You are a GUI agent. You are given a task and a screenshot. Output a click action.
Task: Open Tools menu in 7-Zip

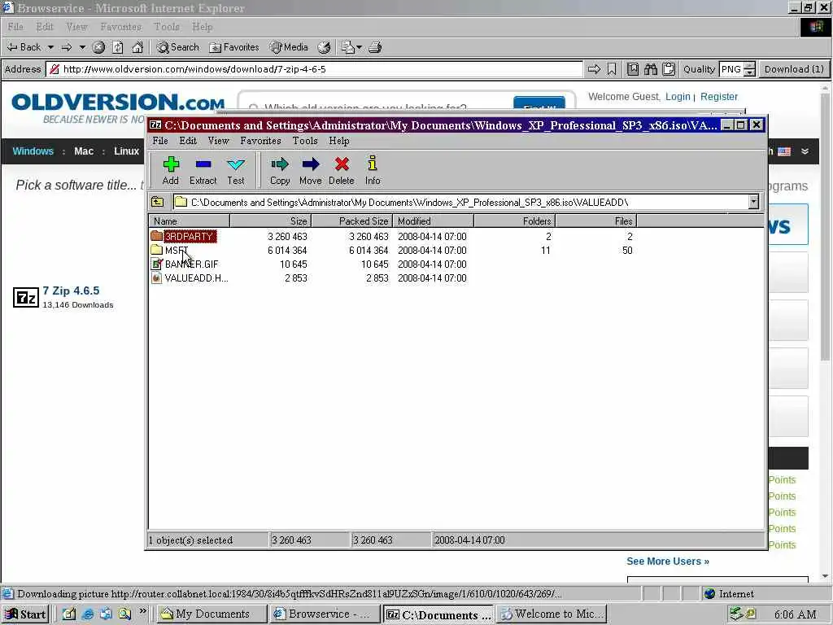305,141
